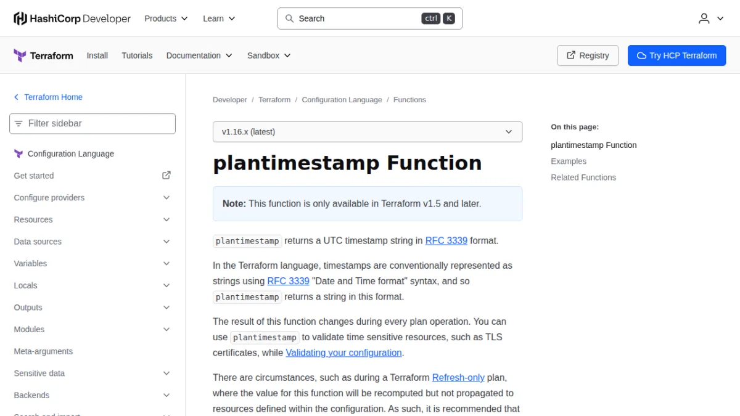The width and height of the screenshot is (740, 416).
Task: Open the Products dropdown menu
Action: [166, 18]
